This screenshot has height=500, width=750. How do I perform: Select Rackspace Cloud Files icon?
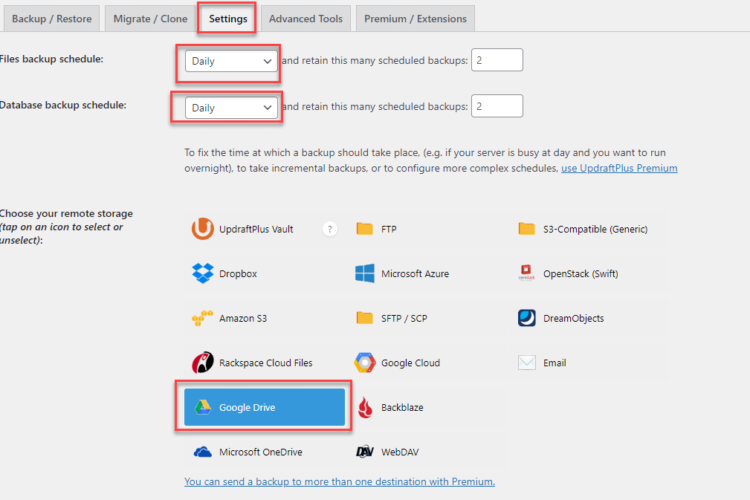pyautogui.click(x=203, y=363)
